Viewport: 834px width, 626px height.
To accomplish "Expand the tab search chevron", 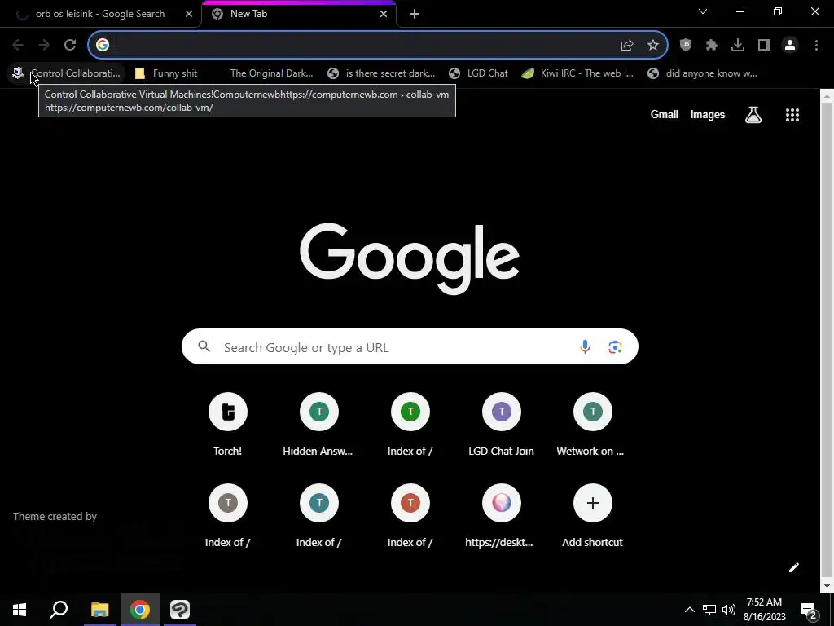I will [x=703, y=11].
